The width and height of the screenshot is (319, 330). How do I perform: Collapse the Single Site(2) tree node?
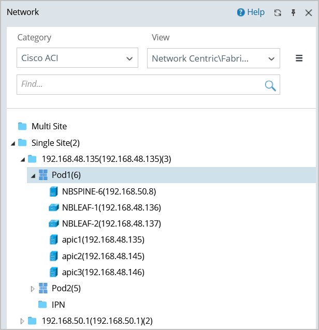tap(13, 143)
